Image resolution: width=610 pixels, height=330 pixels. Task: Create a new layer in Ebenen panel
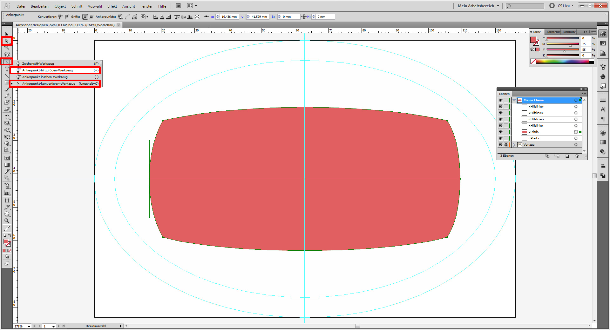[x=567, y=156]
